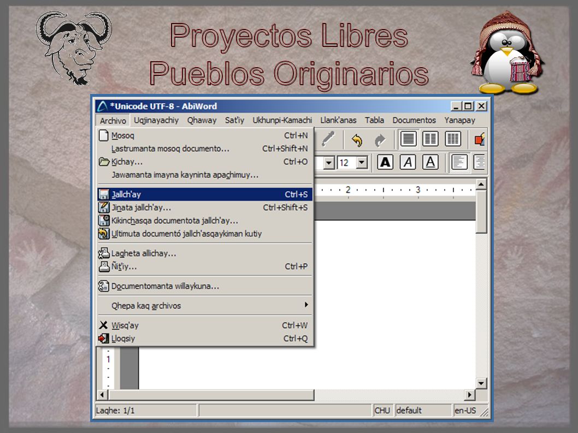578x433 pixels.
Task: Open the Yanapay help menu
Action: (459, 120)
